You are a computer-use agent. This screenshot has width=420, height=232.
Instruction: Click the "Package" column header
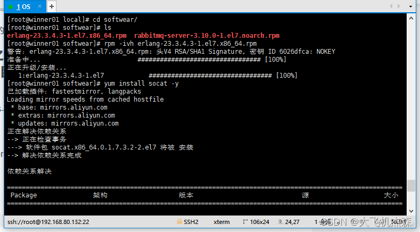coord(23,195)
